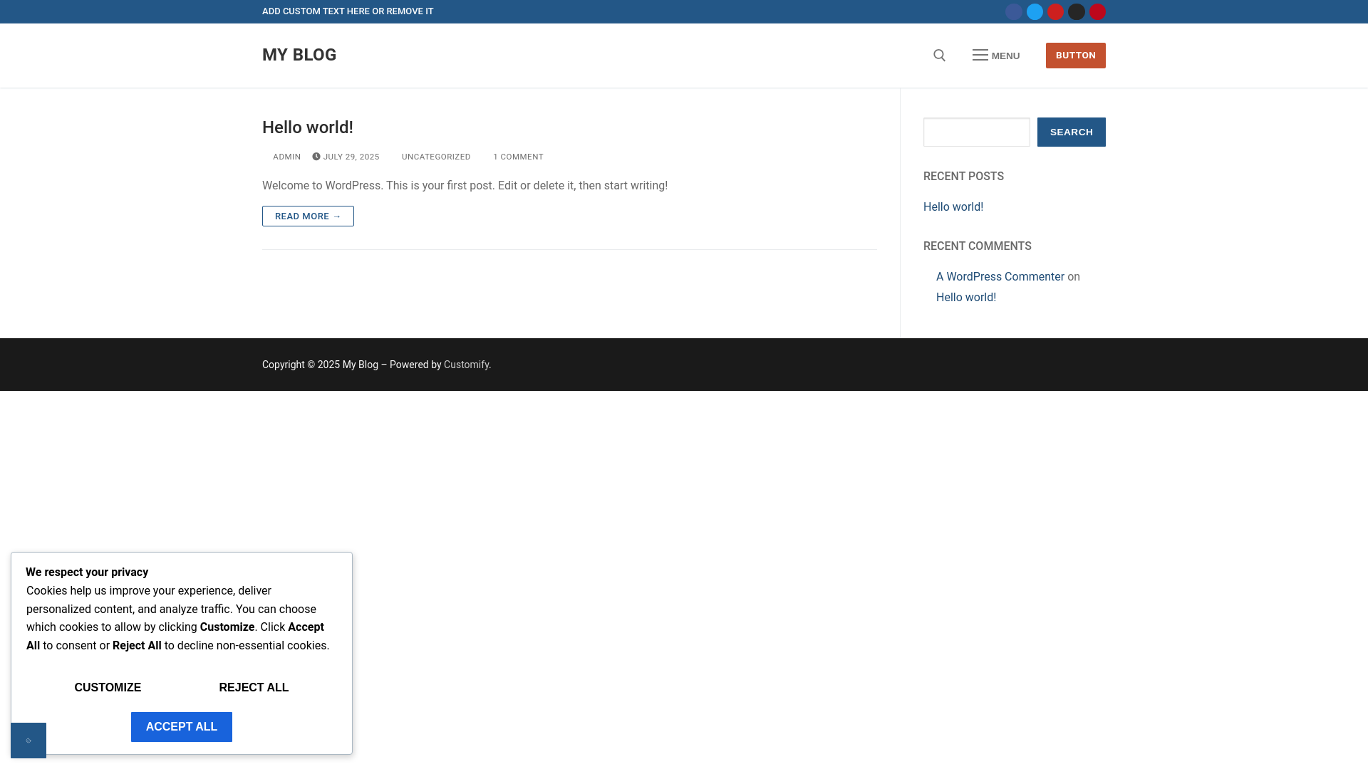
Task: Open A WordPress Commenter link
Action: (1000, 277)
